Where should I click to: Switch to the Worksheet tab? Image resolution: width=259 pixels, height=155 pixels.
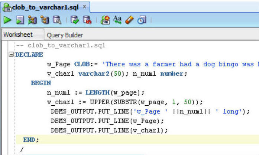pos(18,35)
